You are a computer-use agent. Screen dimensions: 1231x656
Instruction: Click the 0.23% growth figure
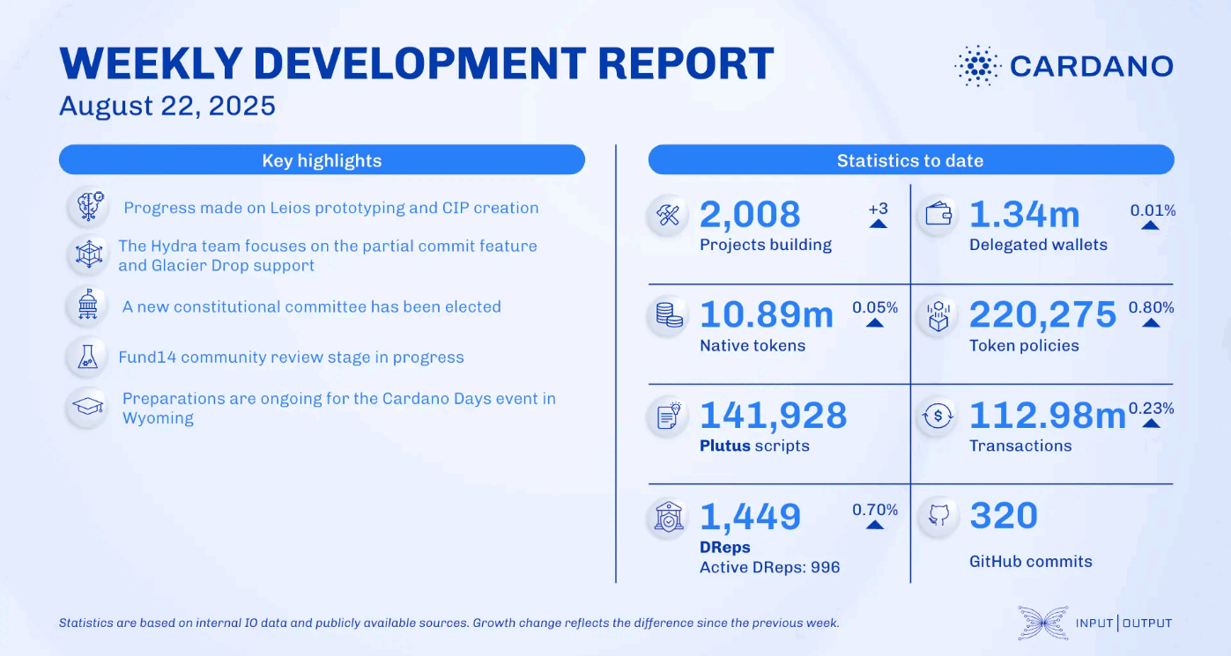(1151, 409)
